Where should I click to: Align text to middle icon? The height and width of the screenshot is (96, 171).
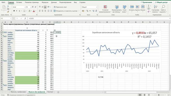click(x=42, y=7)
